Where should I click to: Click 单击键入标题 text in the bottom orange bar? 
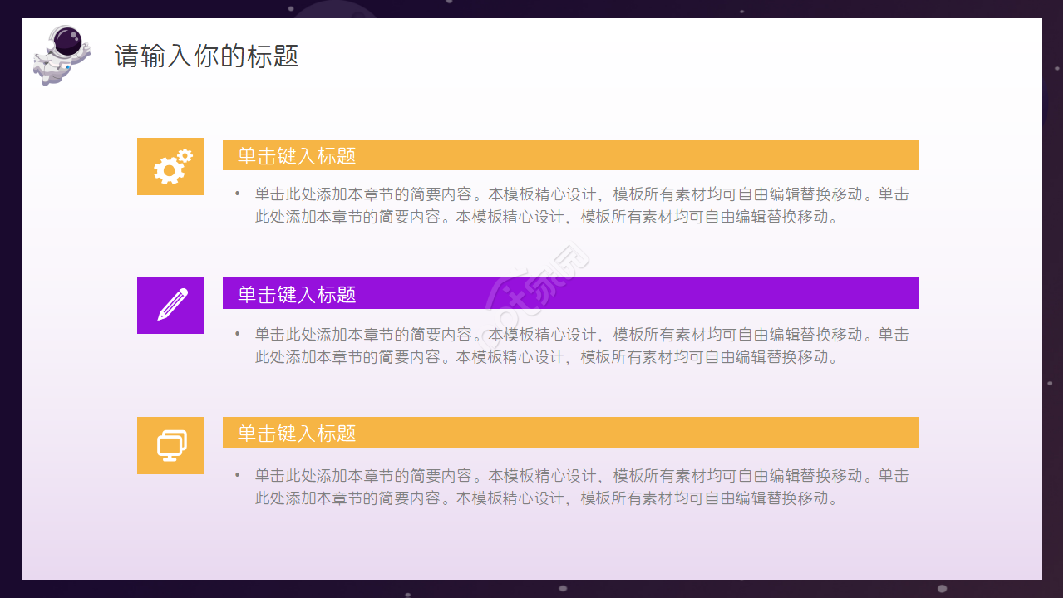point(297,433)
